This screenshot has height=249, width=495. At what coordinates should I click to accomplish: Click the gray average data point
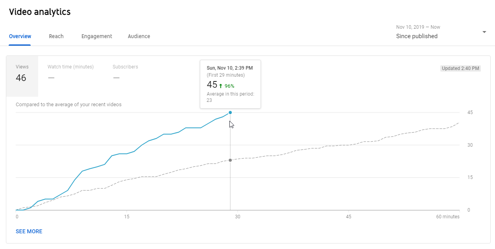pos(230,160)
